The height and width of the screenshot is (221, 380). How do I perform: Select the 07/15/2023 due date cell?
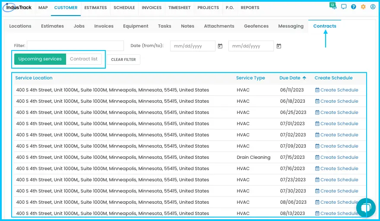coord(292,157)
